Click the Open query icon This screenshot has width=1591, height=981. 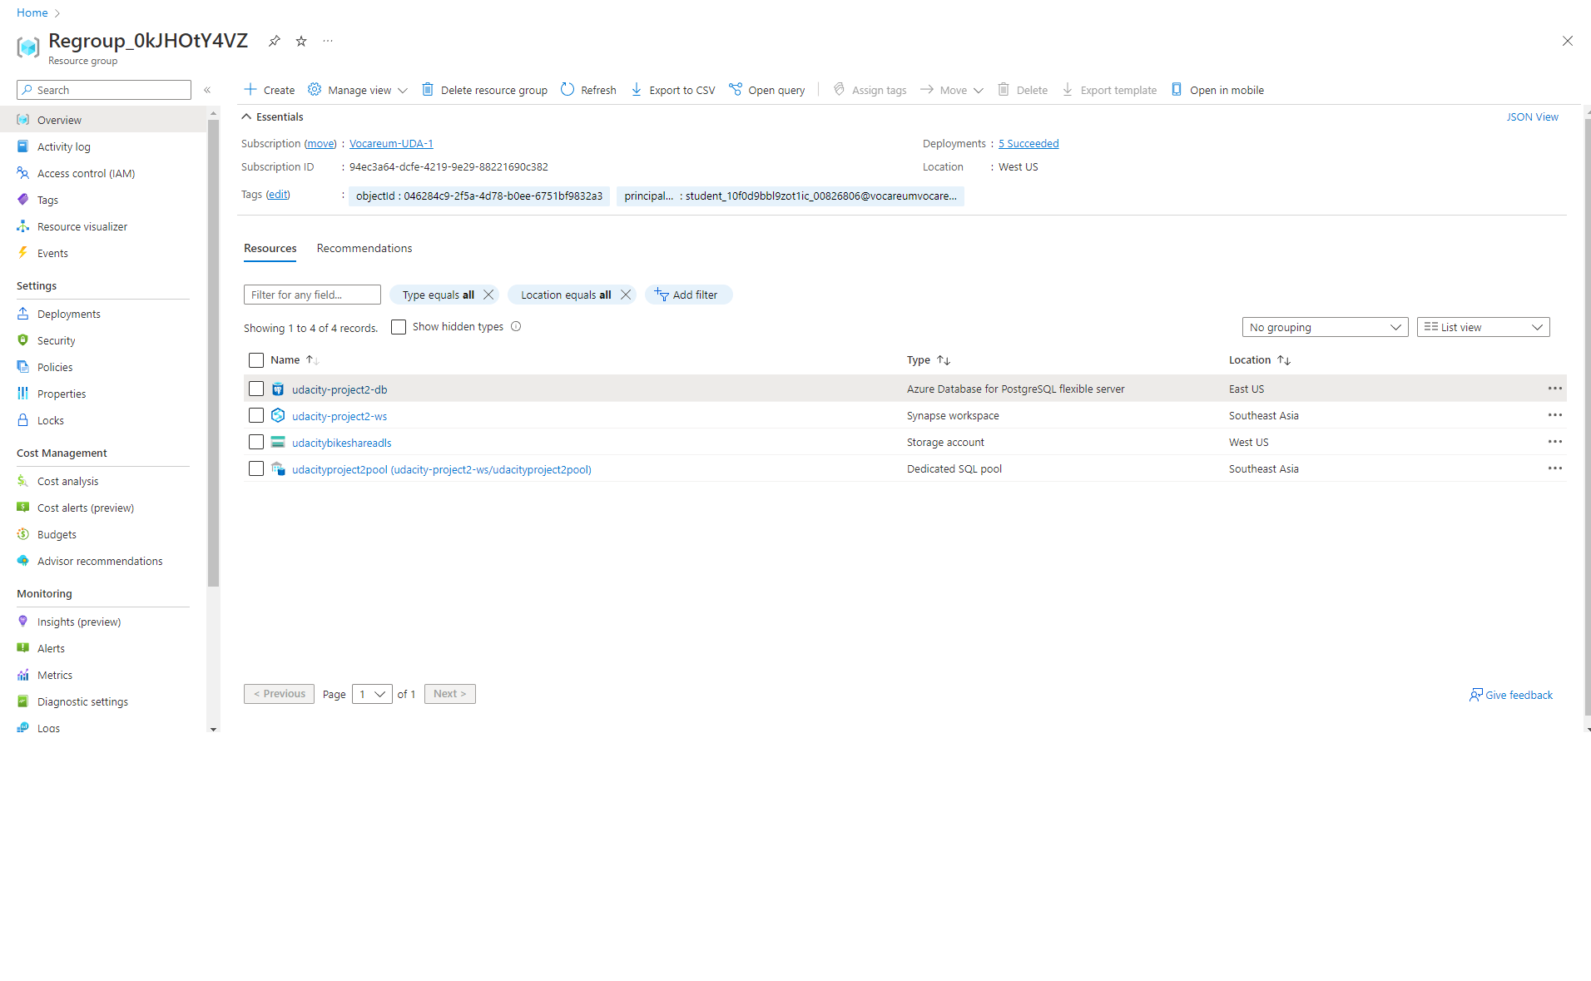point(736,89)
